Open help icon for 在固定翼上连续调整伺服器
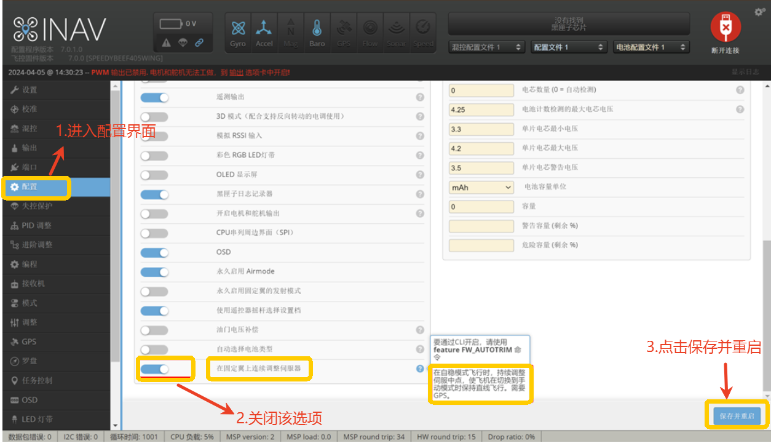The image size is (771, 443). 420,369
